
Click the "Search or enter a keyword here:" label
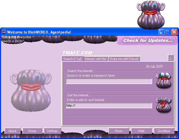coord(91,76)
